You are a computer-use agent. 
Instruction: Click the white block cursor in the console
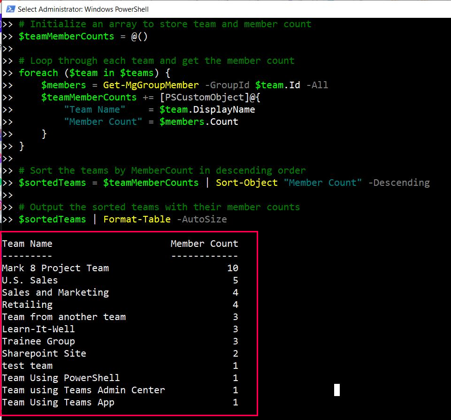tap(336, 390)
